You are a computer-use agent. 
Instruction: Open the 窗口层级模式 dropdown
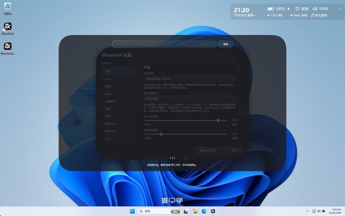[x=190, y=99]
